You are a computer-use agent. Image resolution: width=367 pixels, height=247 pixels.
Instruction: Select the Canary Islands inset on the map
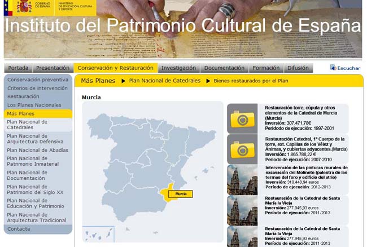click(98, 234)
